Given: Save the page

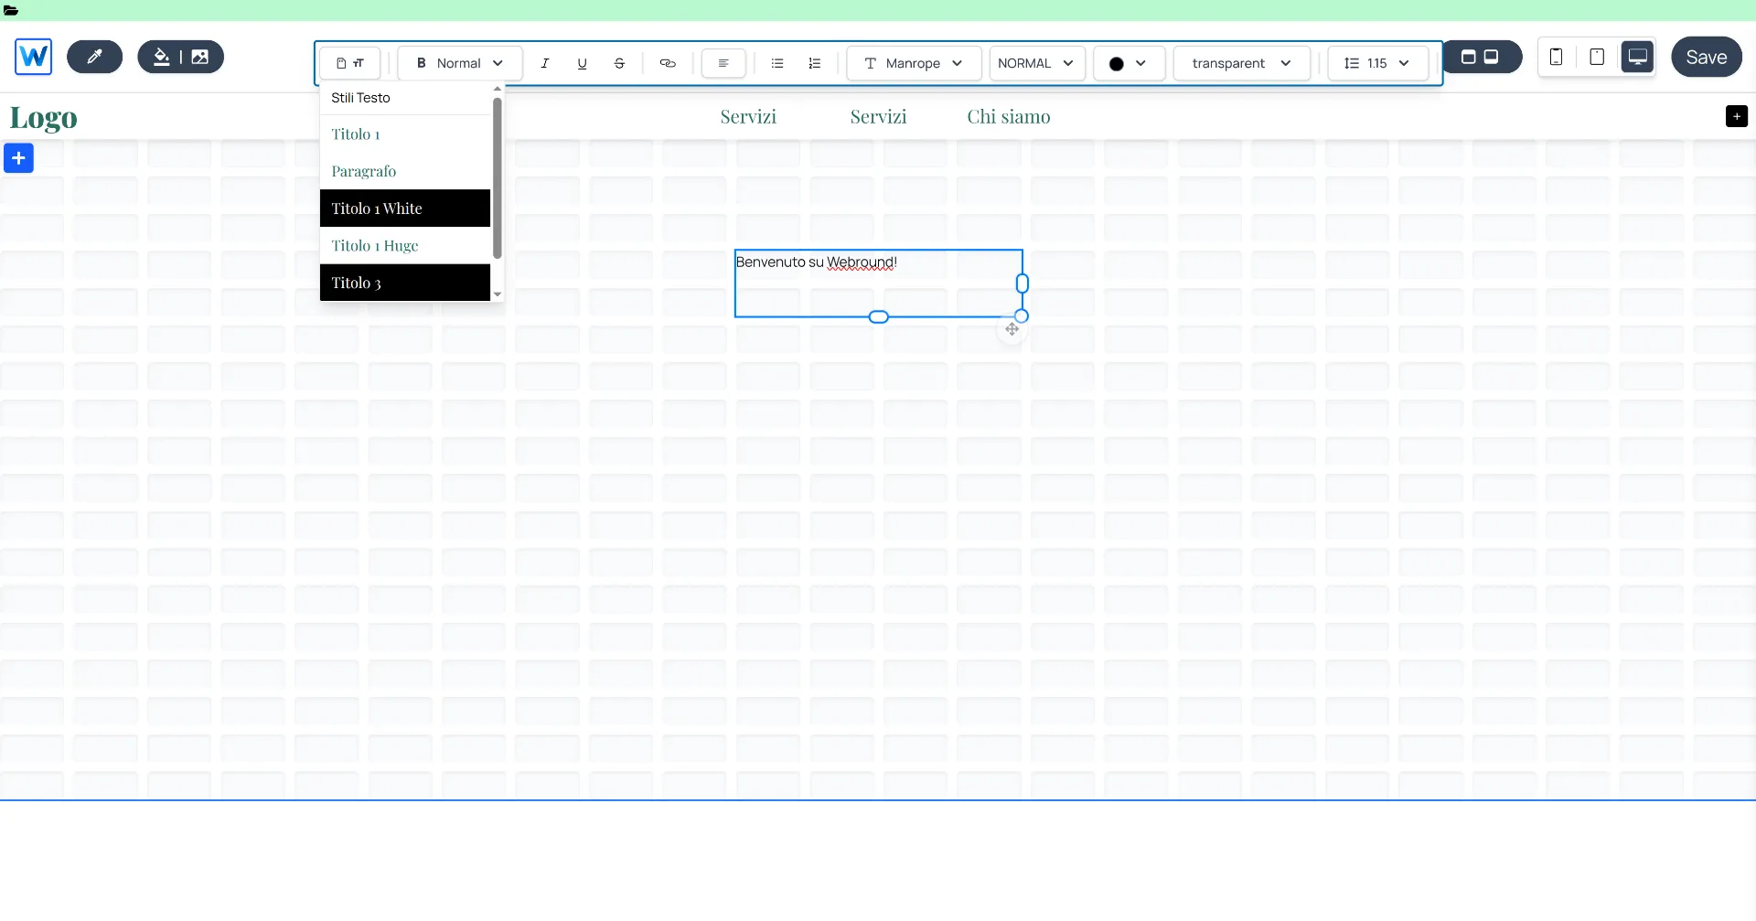Looking at the screenshot, I should click(1706, 57).
